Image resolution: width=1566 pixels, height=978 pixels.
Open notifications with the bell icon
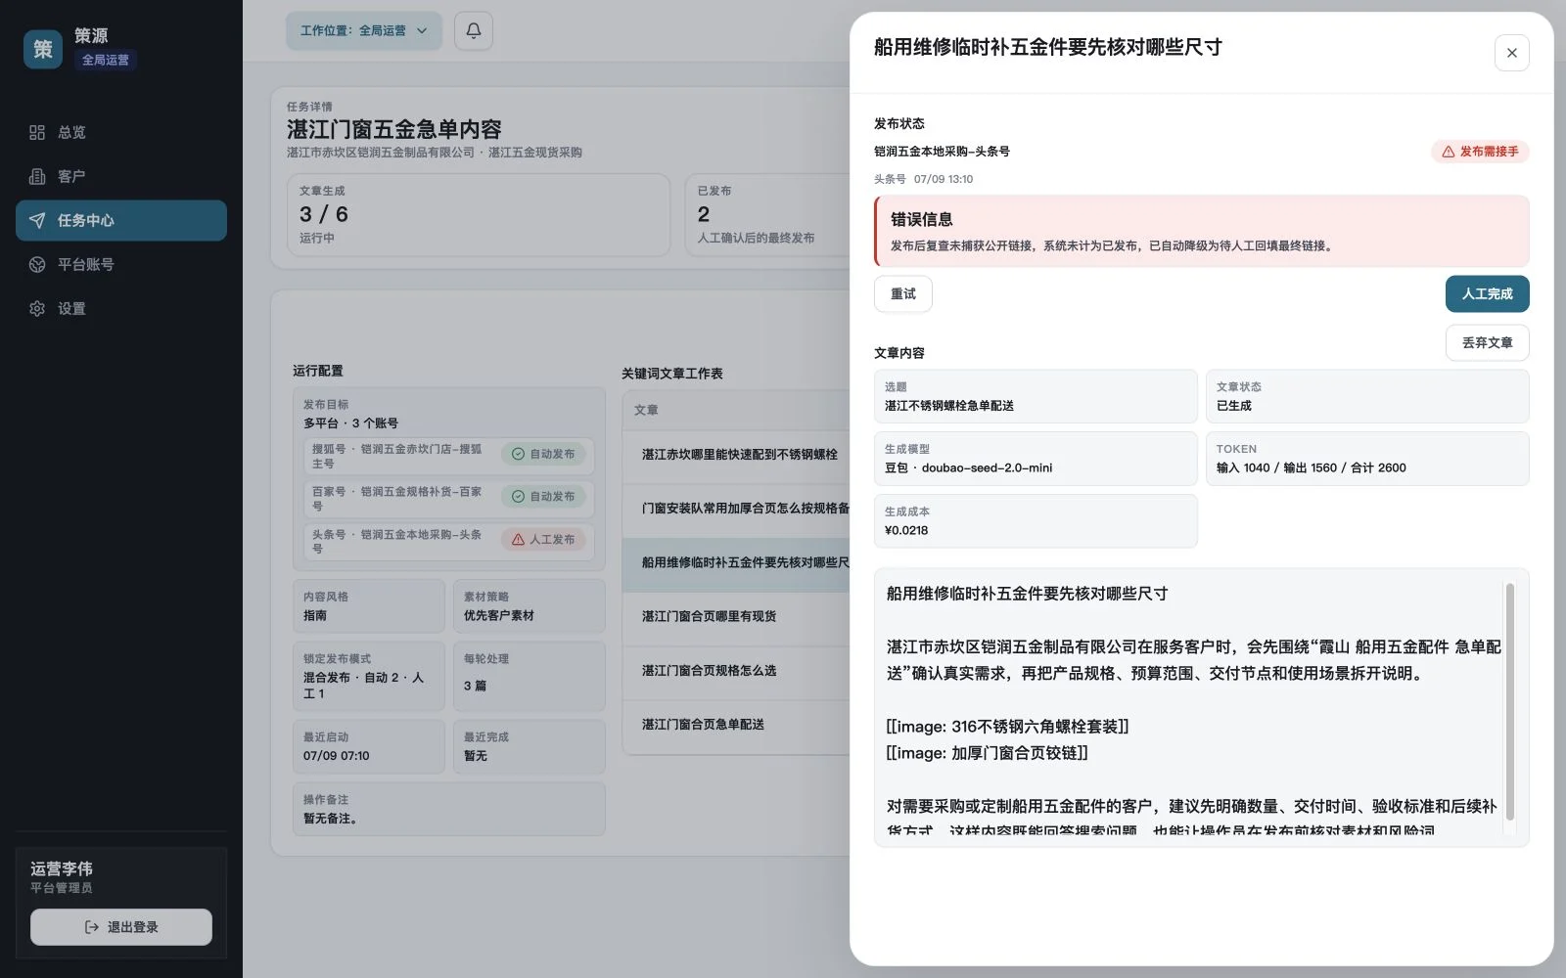pos(474,30)
